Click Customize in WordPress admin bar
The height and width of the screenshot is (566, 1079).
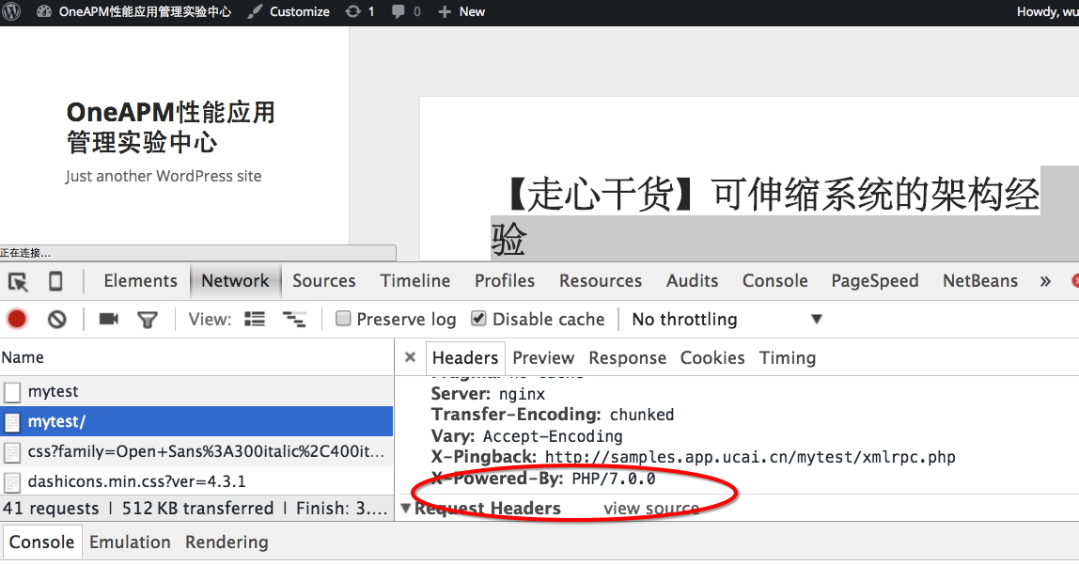coord(289,11)
